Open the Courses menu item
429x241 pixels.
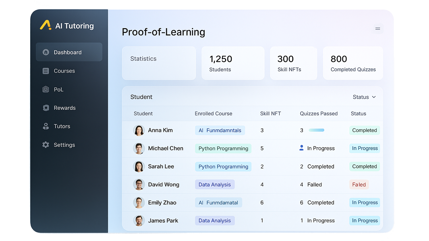[64, 71]
